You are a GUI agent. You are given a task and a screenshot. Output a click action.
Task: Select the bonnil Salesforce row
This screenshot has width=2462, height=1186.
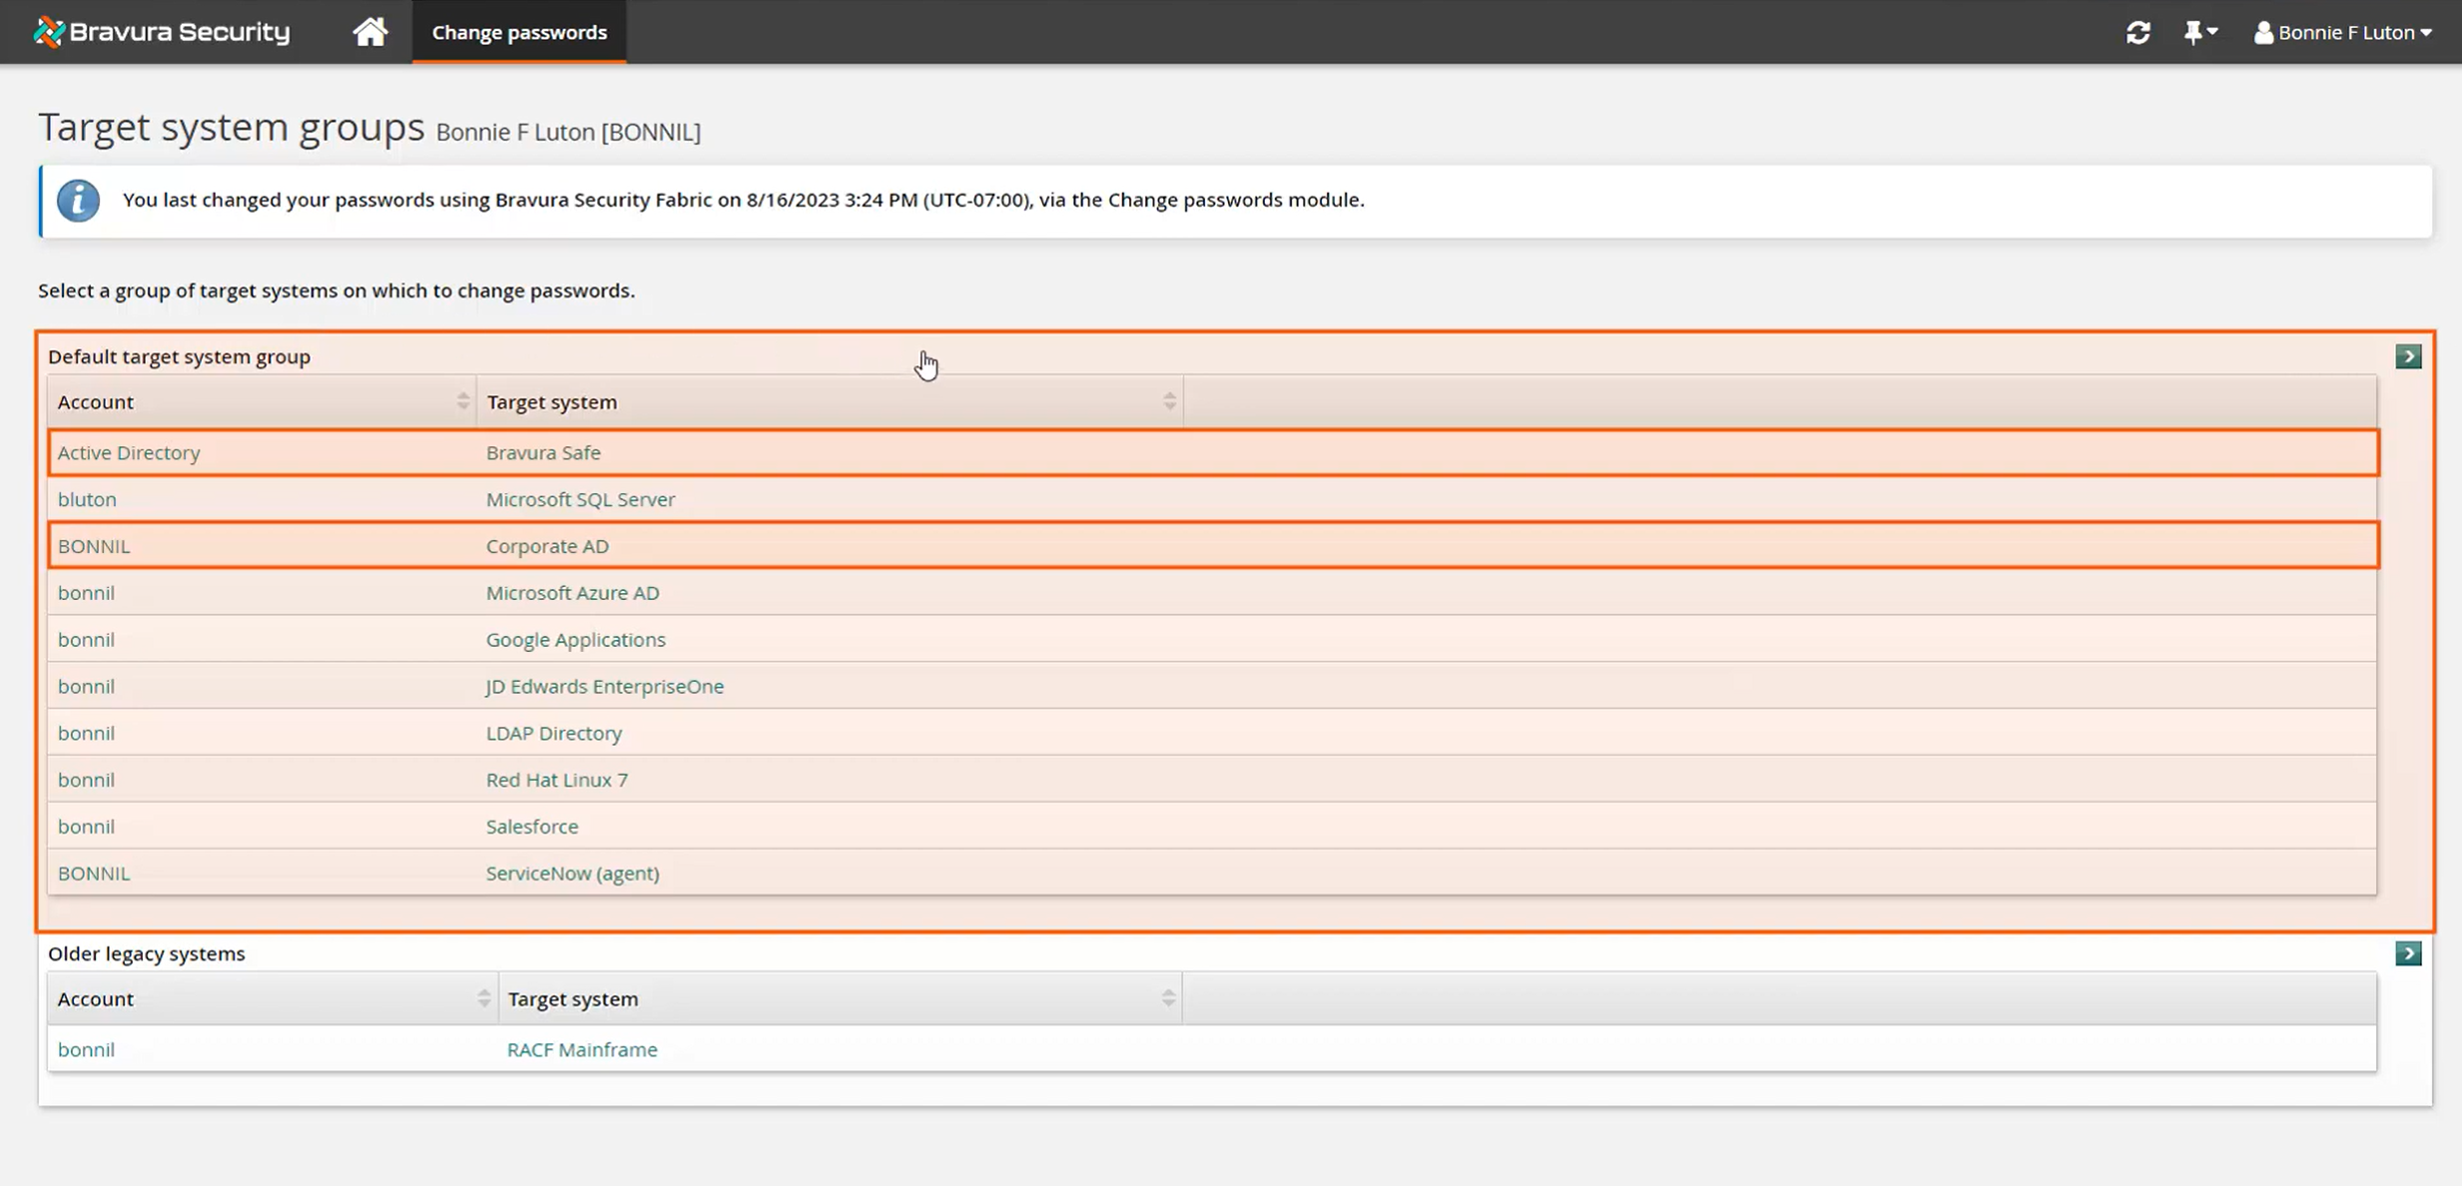[x=532, y=826]
